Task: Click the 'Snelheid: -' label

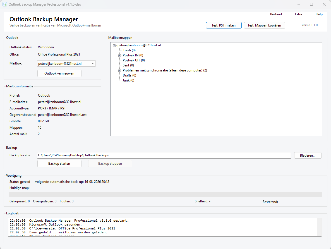Action: pos(202,201)
